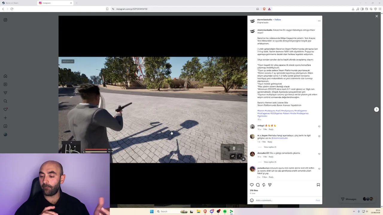The height and width of the screenshot is (215, 383).
Task: Reply to the smbgci comment
Action: [x=271, y=129]
